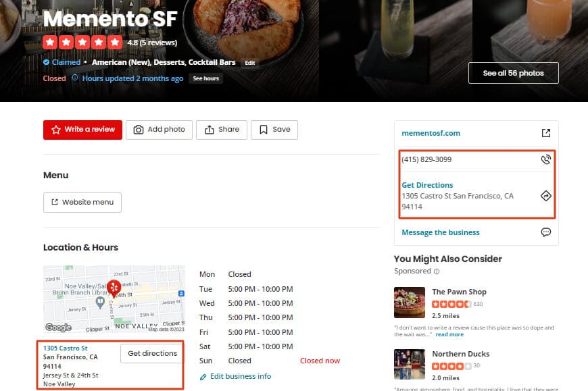Click share icon in Share button
The height and width of the screenshot is (391, 588).
(x=210, y=130)
